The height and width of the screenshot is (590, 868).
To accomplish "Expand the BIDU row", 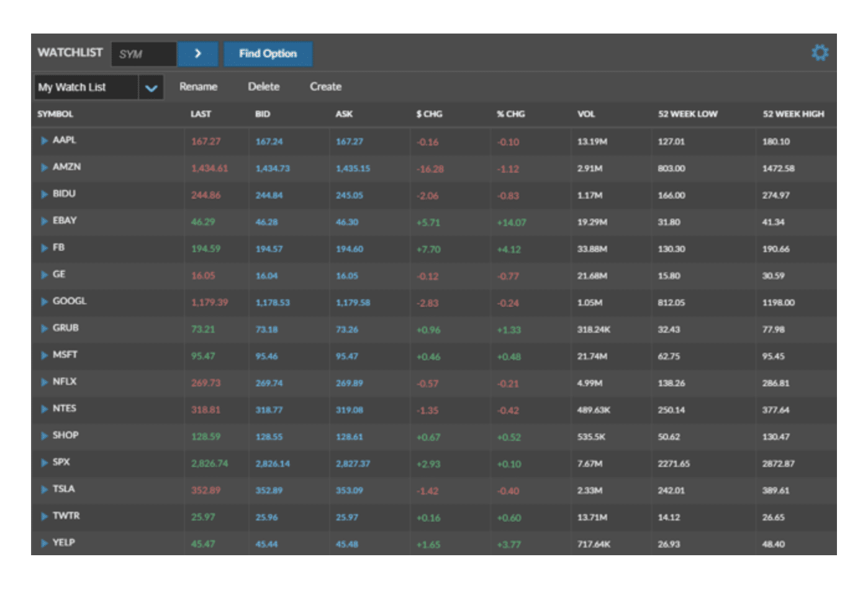I will pyautogui.click(x=44, y=194).
